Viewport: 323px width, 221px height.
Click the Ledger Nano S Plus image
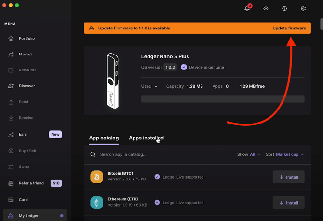coord(112,81)
